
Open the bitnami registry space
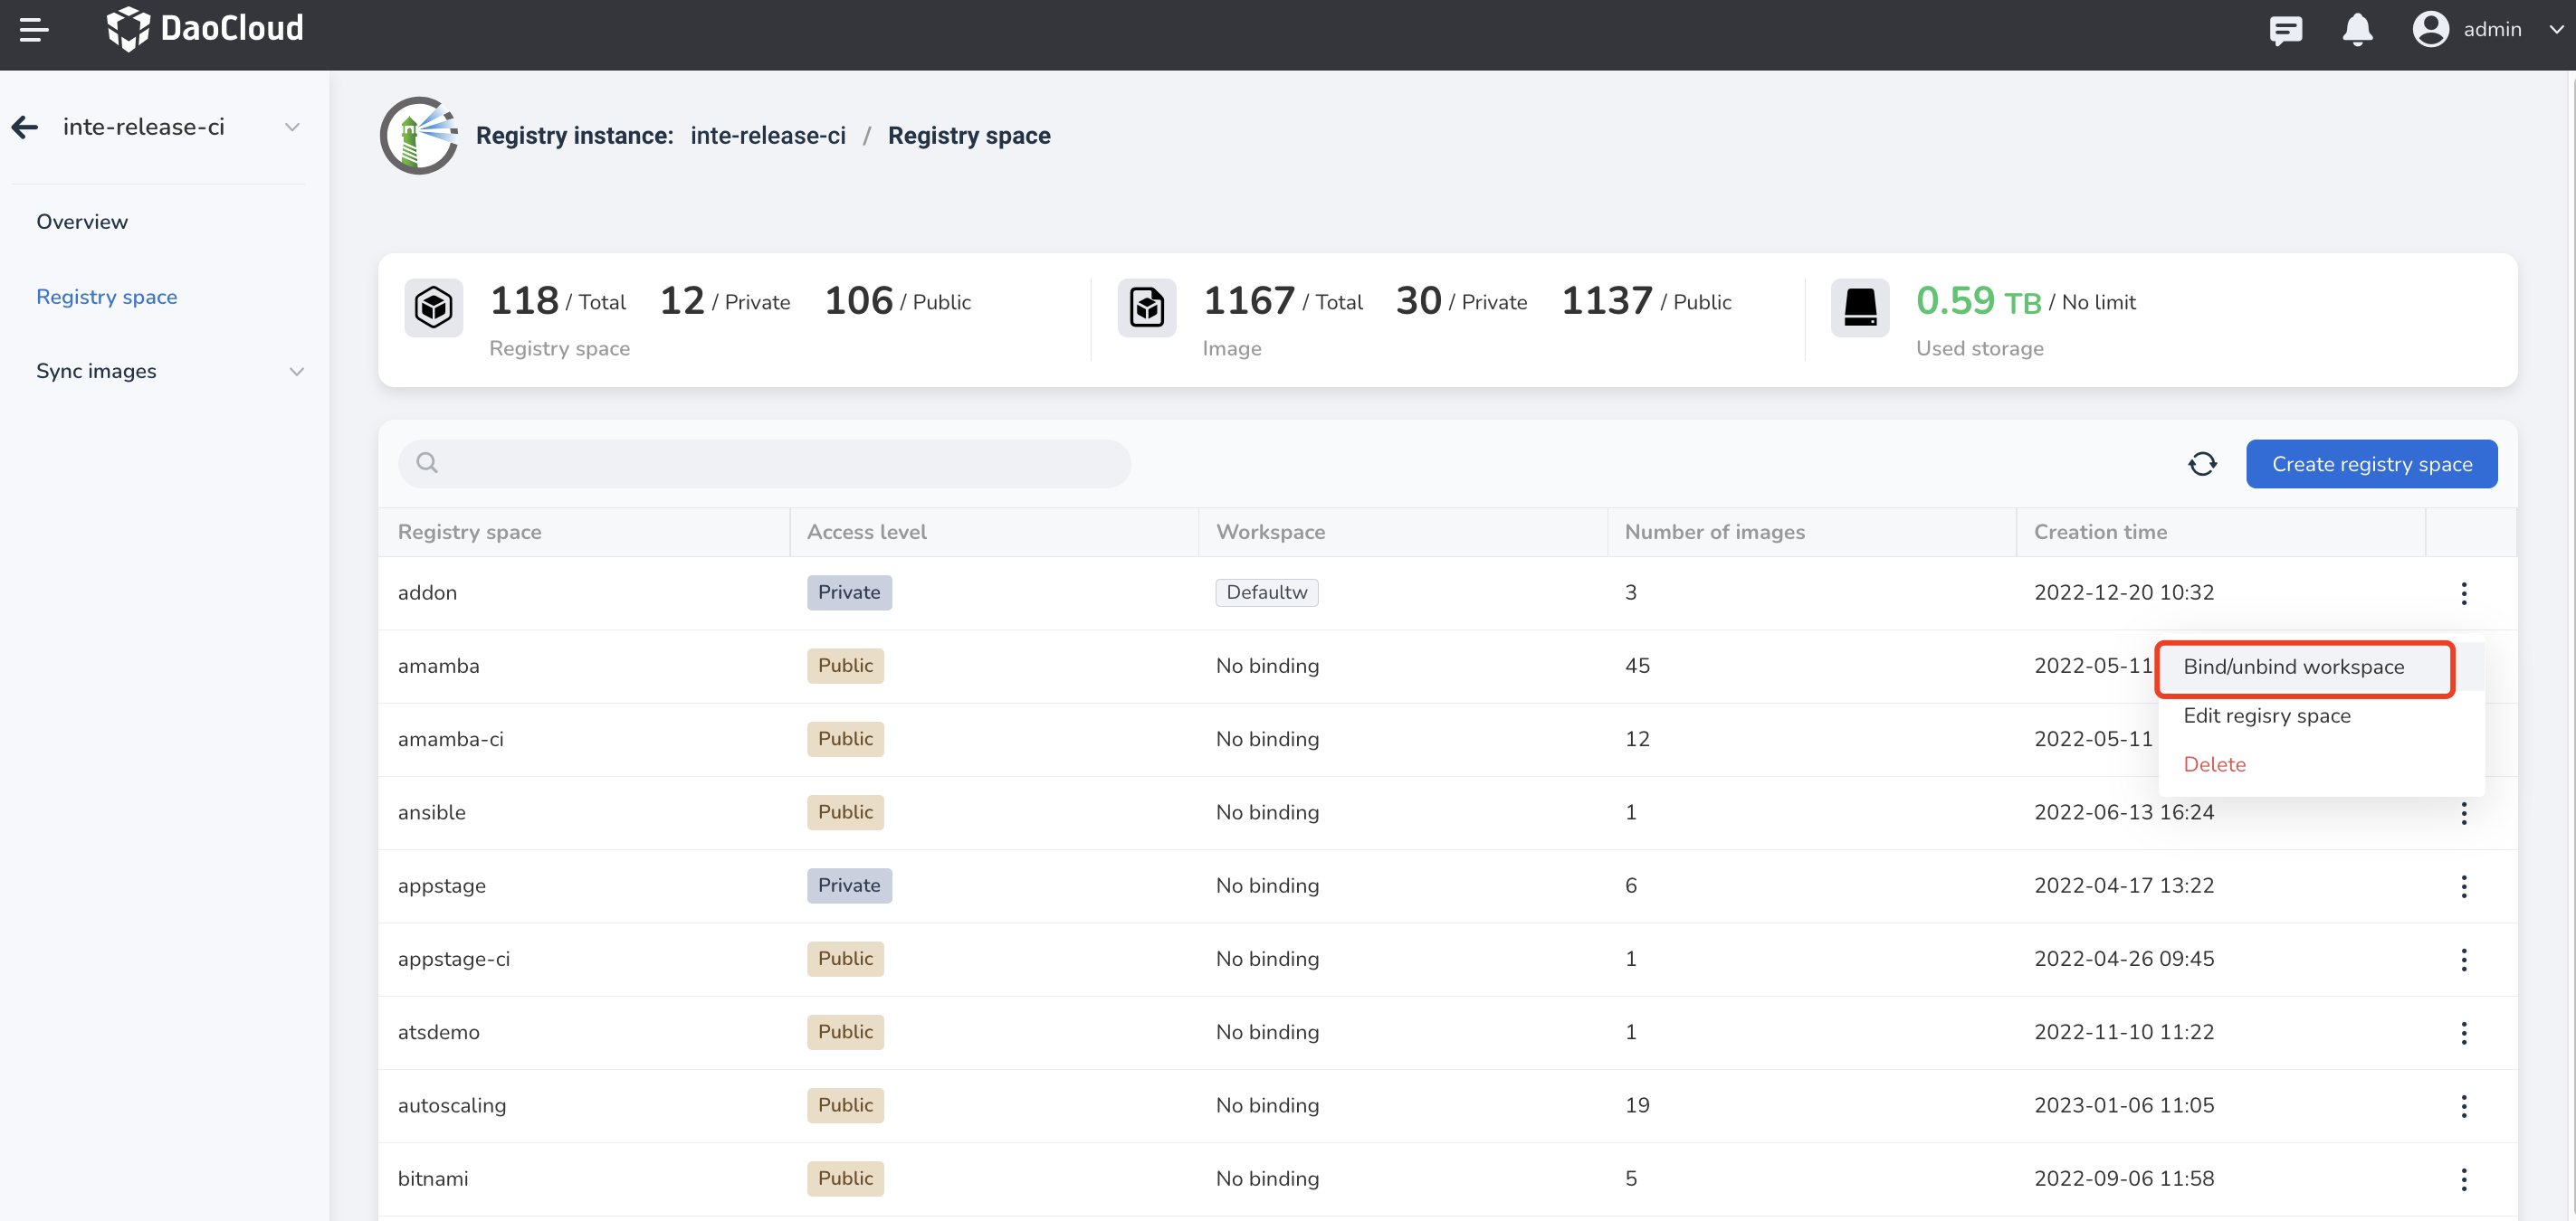tap(432, 1179)
